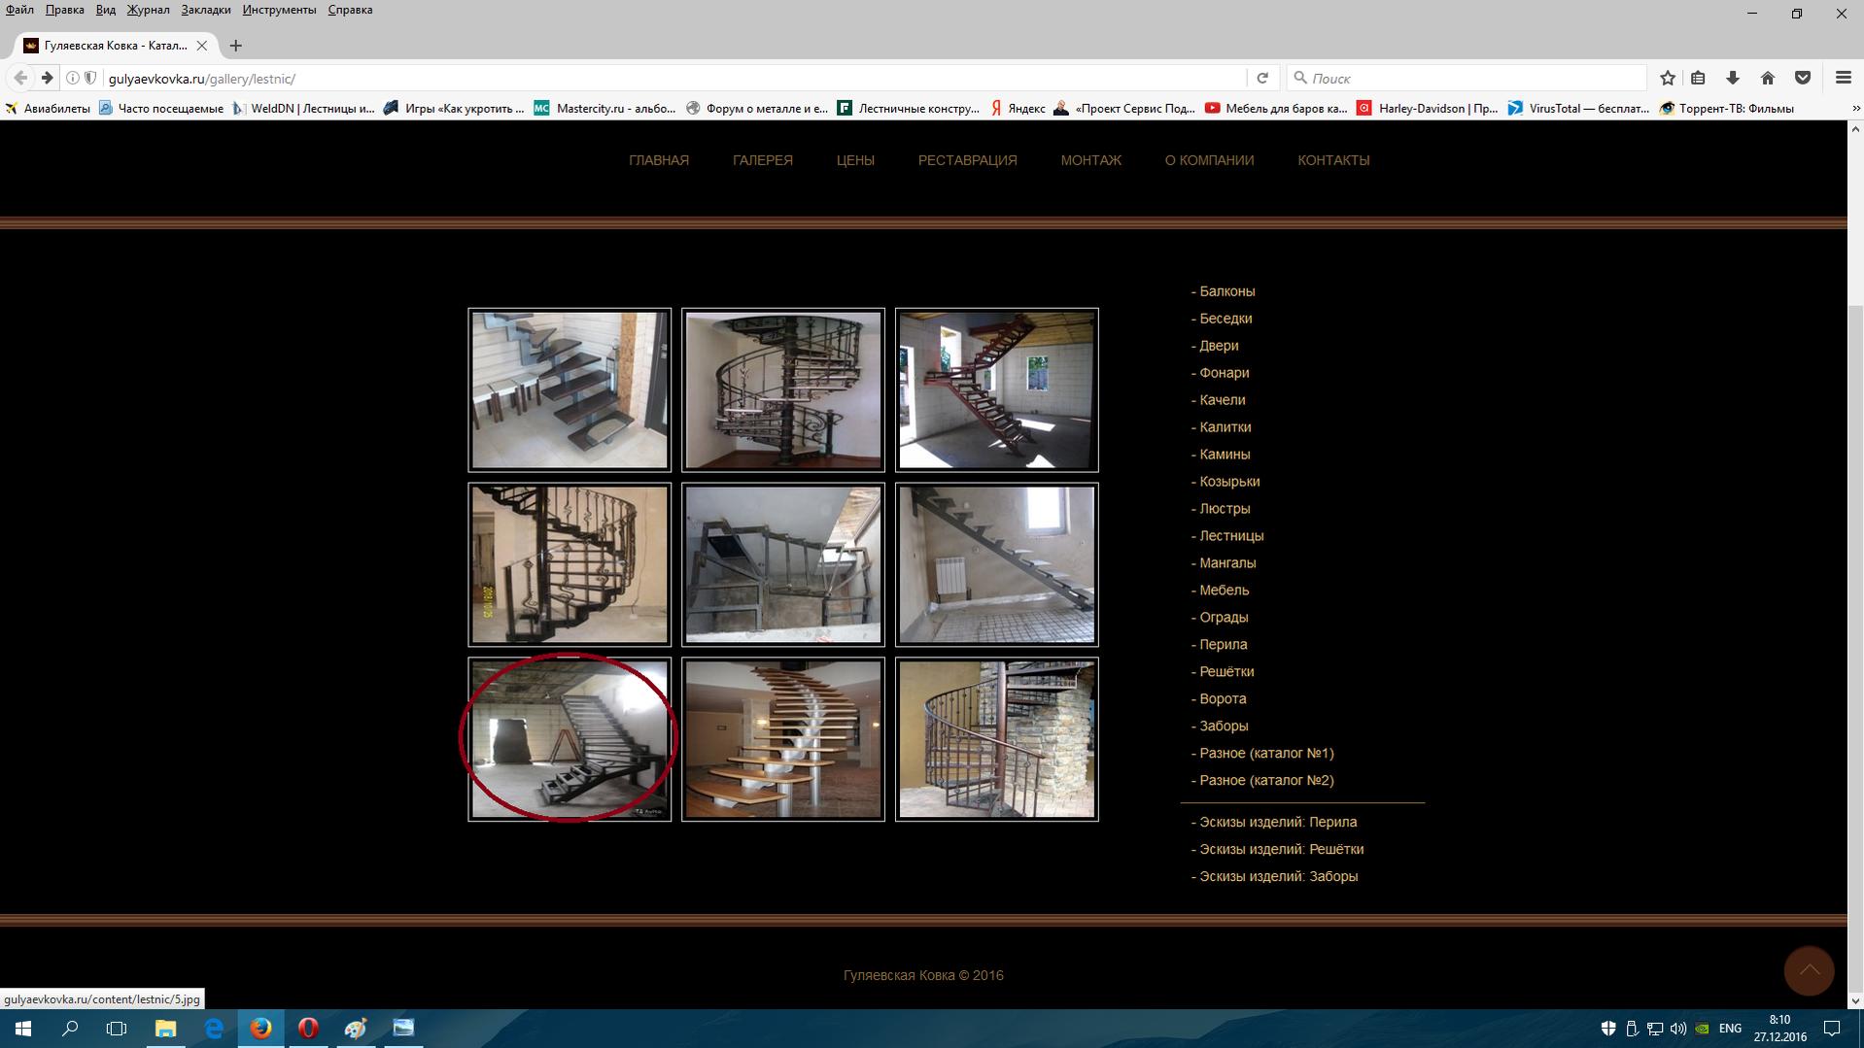Click the Firefox reload page button
This screenshot has height=1048, width=1864.
point(1261,78)
